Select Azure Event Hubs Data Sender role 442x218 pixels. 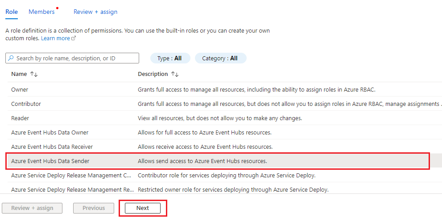click(50, 161)
